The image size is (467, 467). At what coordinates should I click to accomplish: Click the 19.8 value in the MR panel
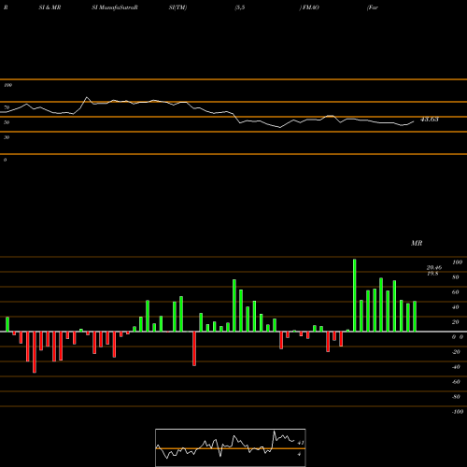[432, 274]
